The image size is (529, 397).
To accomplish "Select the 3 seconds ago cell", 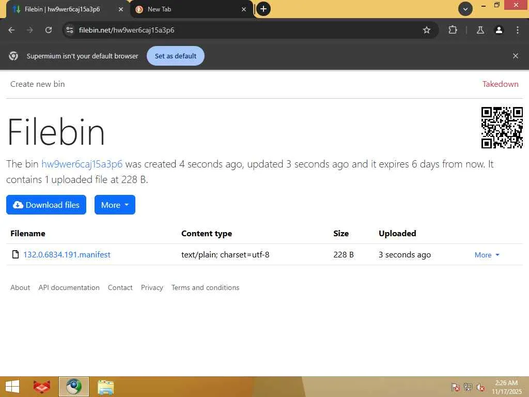I will coord(404,254).
